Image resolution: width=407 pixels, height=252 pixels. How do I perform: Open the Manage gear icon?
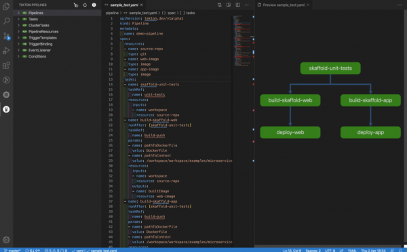tap(6, 240)
